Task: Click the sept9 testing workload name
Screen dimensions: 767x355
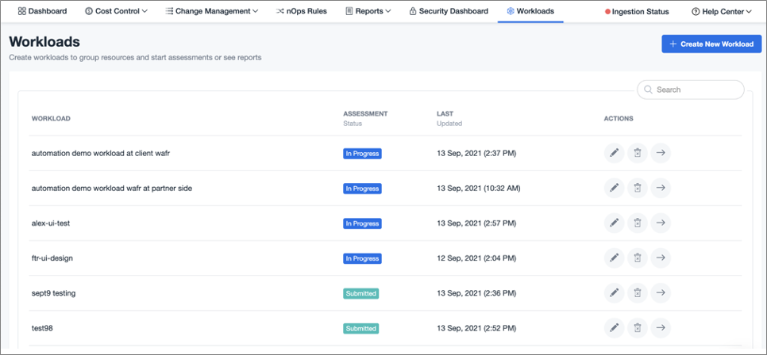Action: 54,293
